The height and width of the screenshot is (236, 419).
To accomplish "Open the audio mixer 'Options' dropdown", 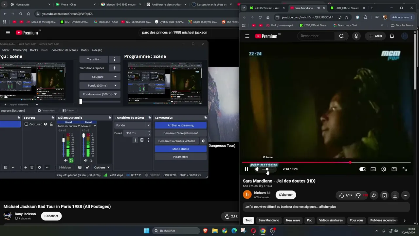I will click(102, 167).
